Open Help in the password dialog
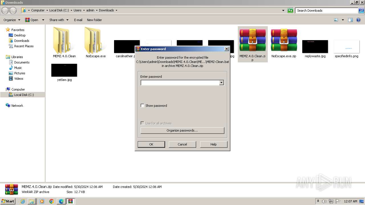This screenshot has height=205, width=365. pyautogui.click(x=214, y=144)
